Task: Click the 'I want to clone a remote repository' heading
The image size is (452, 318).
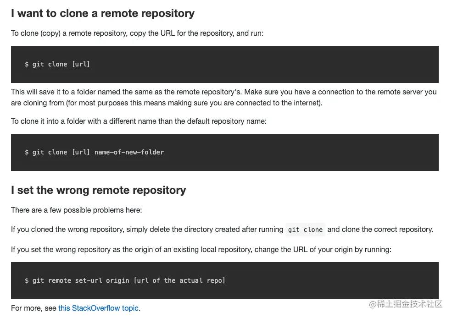Action: coord(103,13)
